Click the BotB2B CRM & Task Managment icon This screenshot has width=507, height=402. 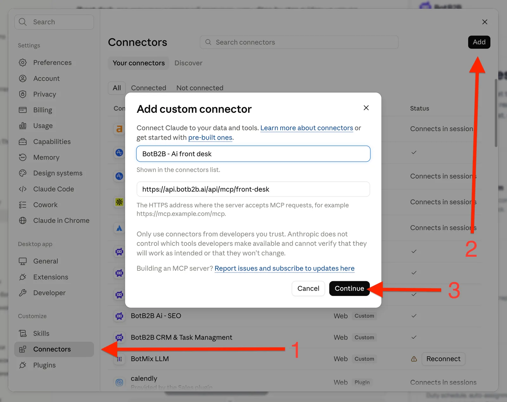119,337
